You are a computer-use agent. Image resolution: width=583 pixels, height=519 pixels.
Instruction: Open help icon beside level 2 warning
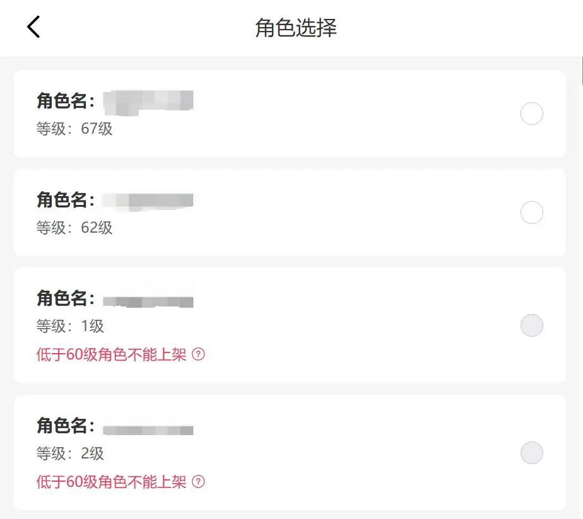(x=198, y=482)
